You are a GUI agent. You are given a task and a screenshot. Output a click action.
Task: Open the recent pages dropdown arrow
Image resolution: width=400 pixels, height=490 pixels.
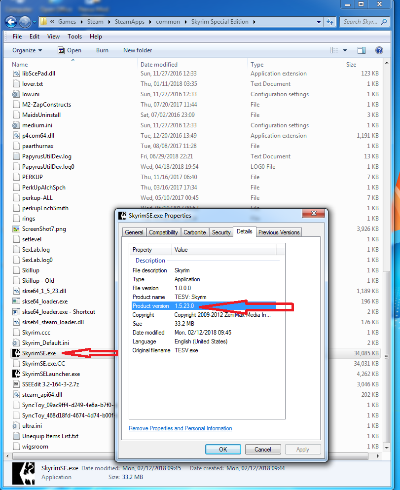pos(35,22)
